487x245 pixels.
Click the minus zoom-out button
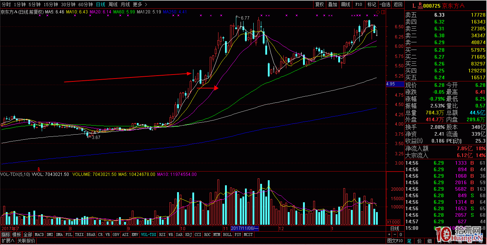[395, 235]
